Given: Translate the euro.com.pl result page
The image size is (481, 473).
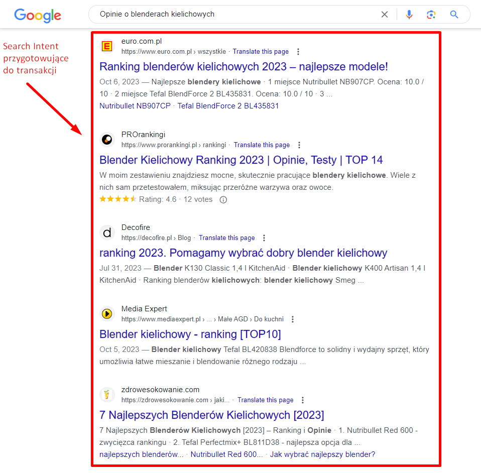Looking at the screenshot, I should click(261, 52).
